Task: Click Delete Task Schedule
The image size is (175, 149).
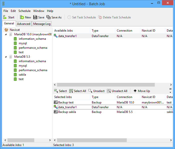Action: point(114,17)
